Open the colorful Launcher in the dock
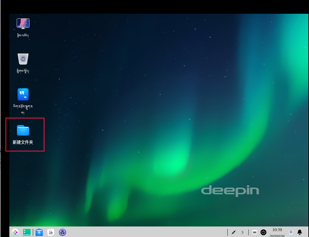 15,232
